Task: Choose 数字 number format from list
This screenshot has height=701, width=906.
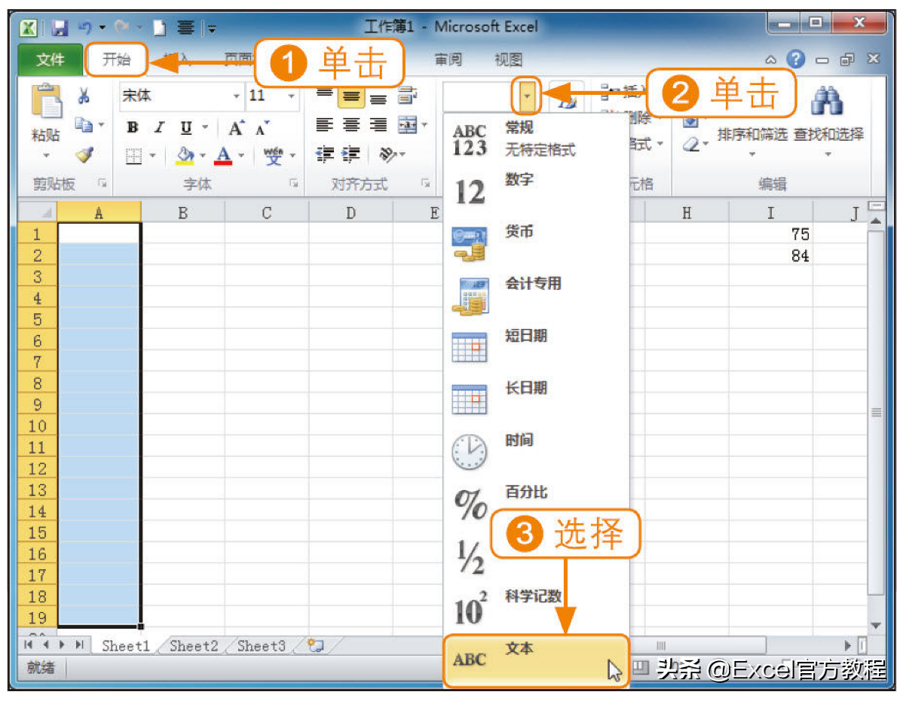Action: tap(536, 191)
